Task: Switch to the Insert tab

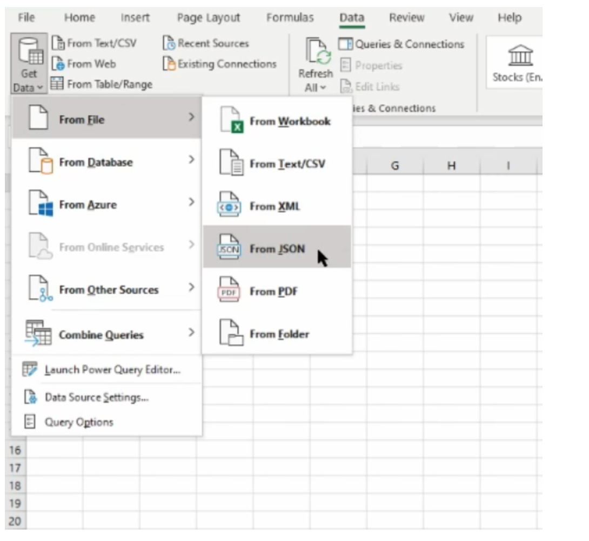Action: click(x=135, y=17)
